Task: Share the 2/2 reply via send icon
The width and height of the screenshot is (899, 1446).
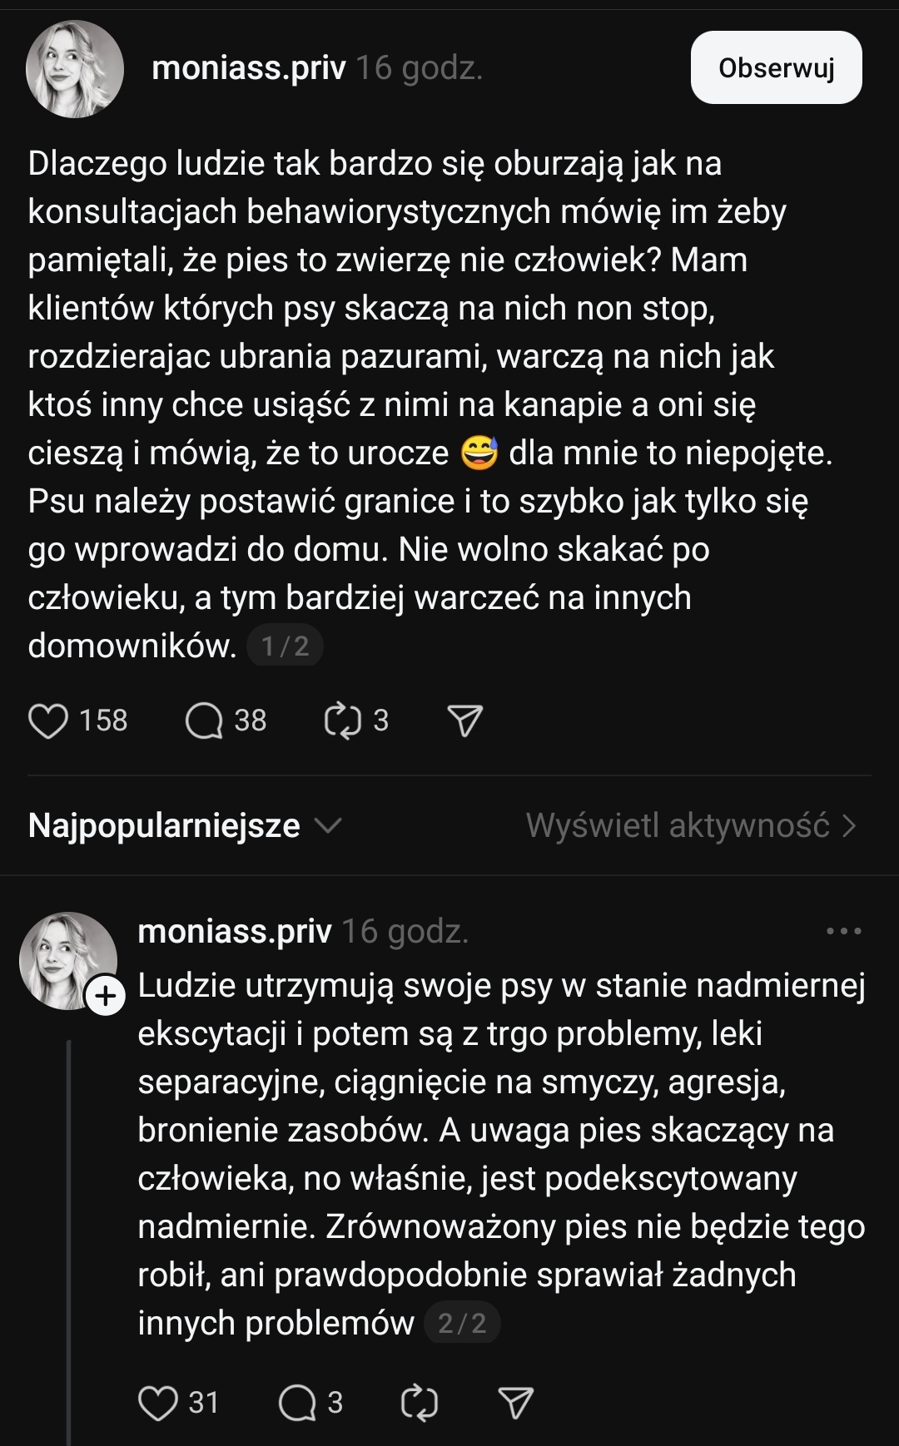Action: click(515, 1403)
